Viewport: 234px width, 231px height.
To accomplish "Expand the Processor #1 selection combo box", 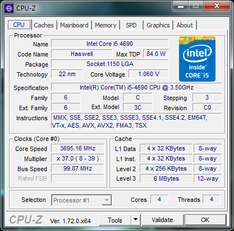I will (x=81, y=200).
